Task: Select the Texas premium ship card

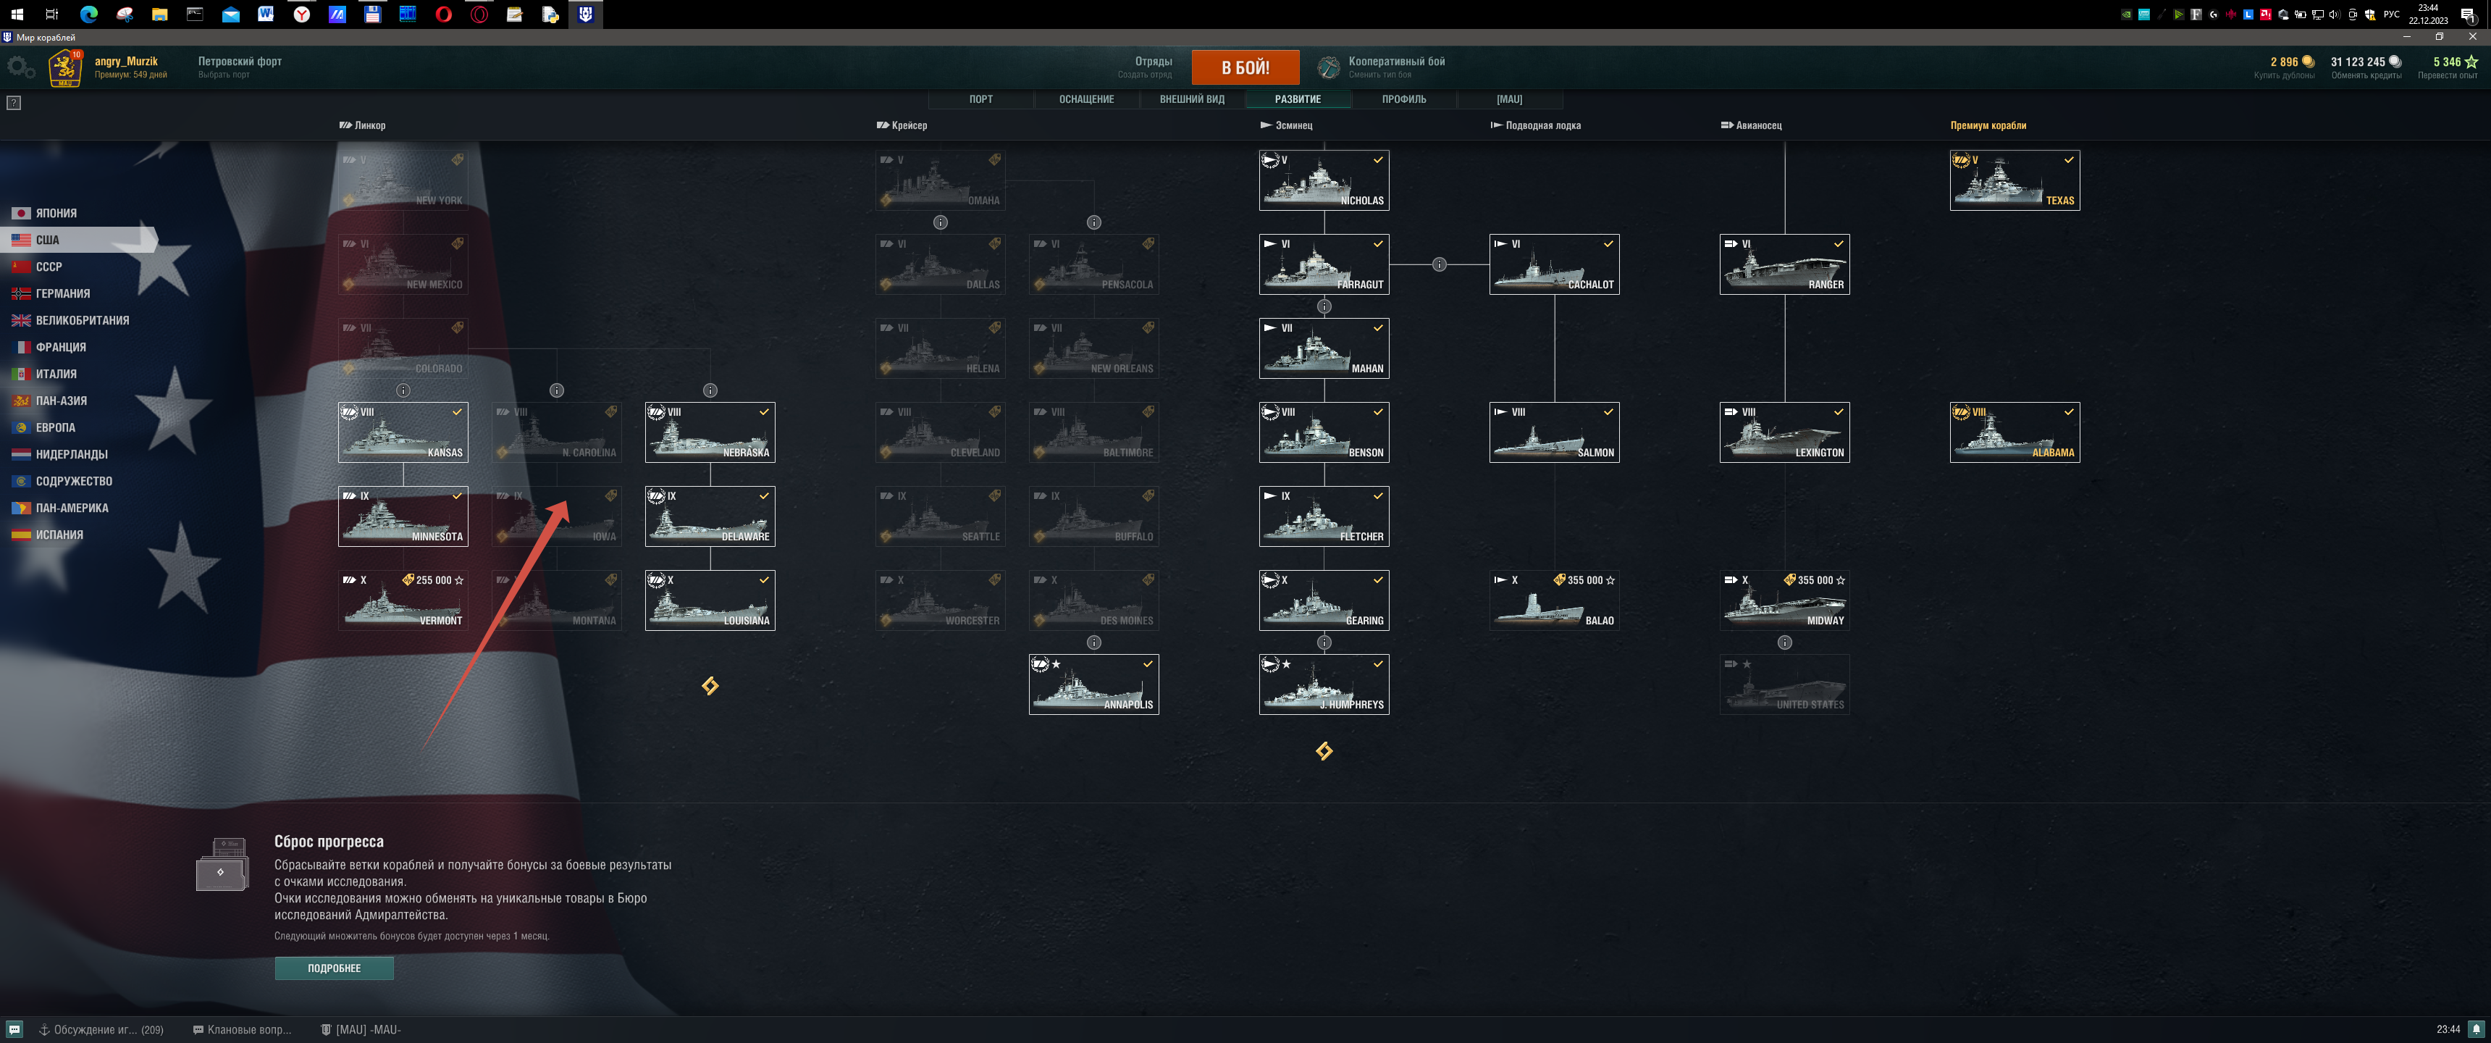Action: [x=2015, y=180]
